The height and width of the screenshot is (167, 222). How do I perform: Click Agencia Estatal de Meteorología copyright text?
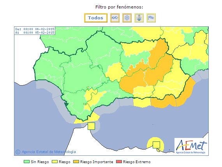click(x=49, y=152)
